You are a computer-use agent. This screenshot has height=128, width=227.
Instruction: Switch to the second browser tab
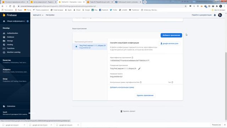pyautogui.click(x=43, y=2)
